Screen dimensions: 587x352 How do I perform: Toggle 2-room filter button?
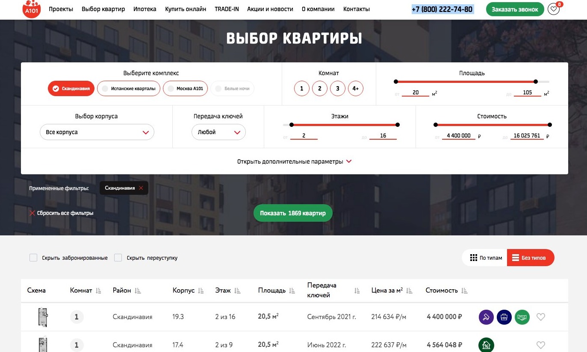(x=320, y=88)
